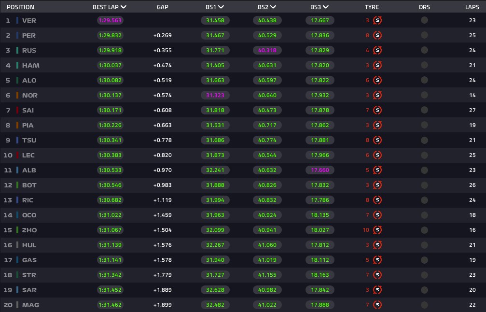486x312 pixels.
Task: Click the TYRE column header
Action: 372,7
